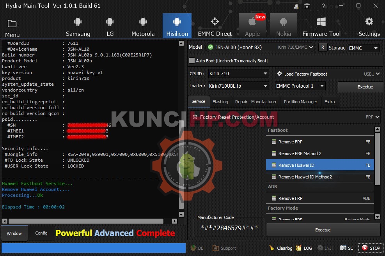Switch to the Window tab
385x256 pixels.
14,233
